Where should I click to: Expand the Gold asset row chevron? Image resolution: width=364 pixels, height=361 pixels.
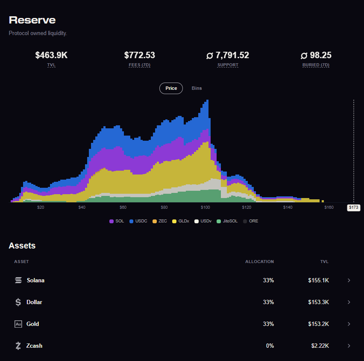pos(349,324)
